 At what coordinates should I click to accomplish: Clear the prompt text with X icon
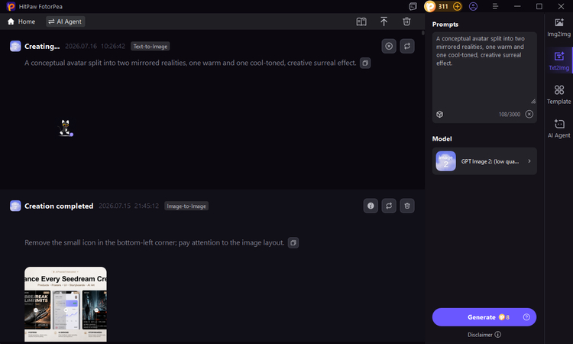[x=529, y=115]
